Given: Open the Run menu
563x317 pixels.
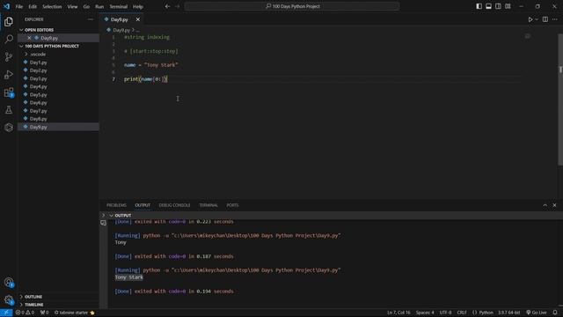Looking at the screenshot, I should pyautogui.click(x=99, y=6).
